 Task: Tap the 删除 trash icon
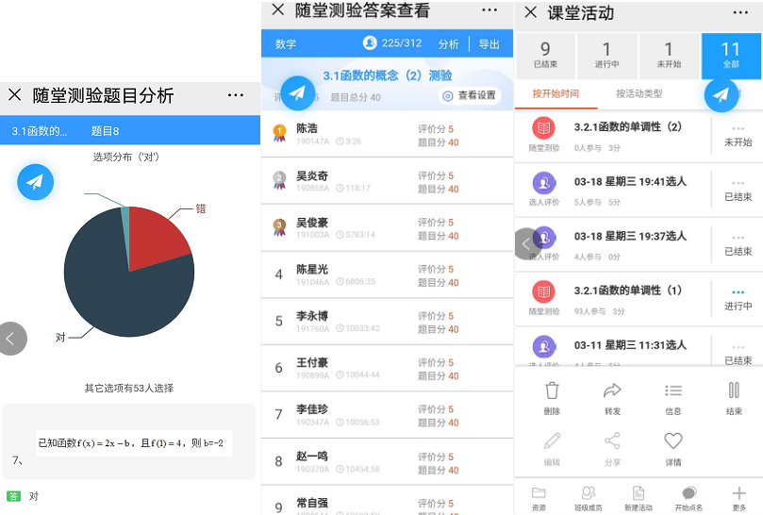552,391
